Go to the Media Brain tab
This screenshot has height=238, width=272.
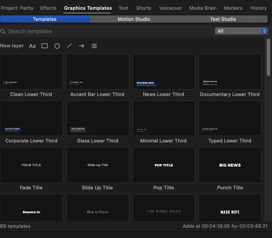[x=203, y=8]
